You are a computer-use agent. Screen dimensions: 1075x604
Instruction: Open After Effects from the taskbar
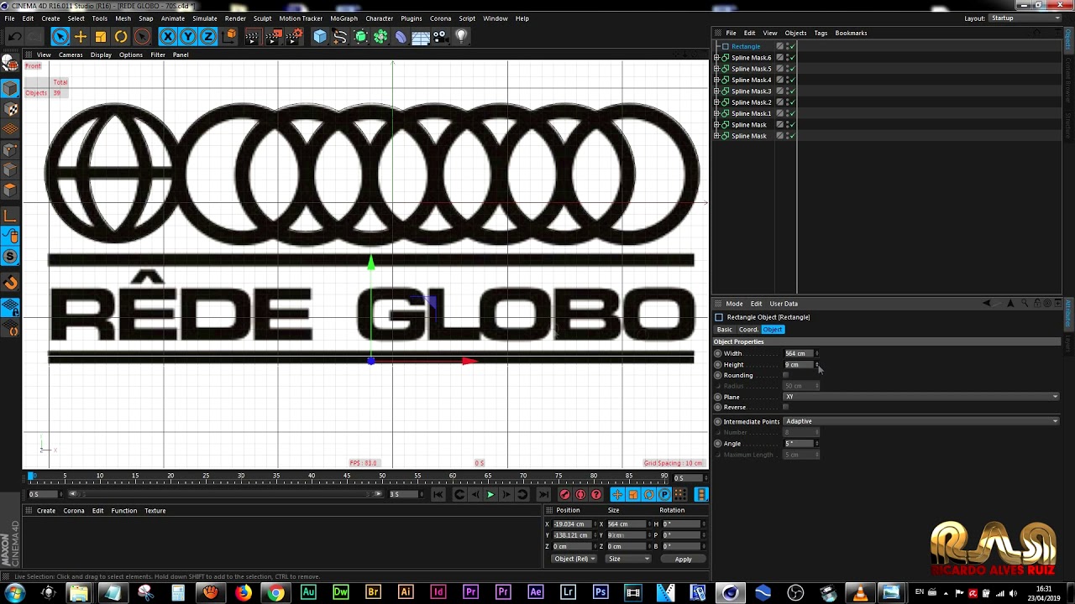(x=535, y=593)
